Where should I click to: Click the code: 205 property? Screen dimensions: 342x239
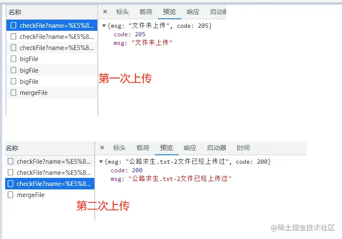coord(129,34)
